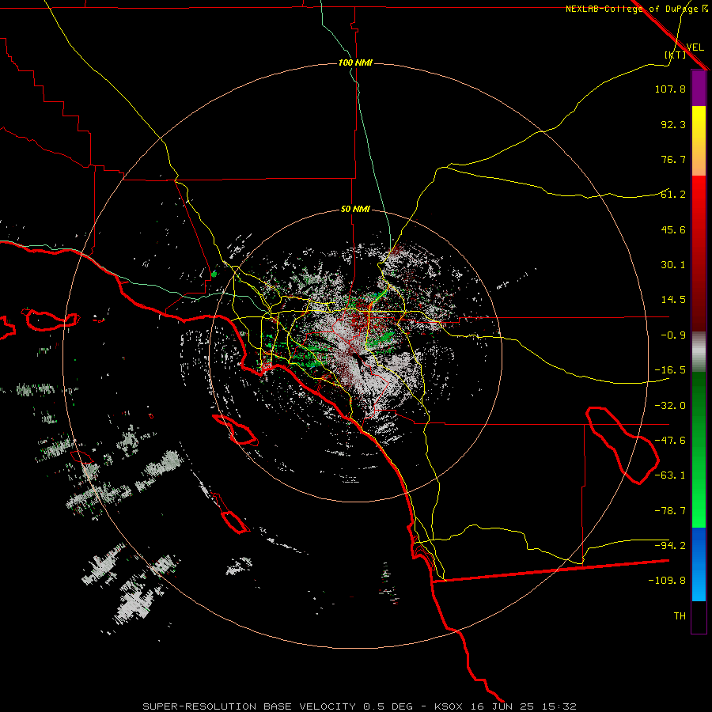Click the -63.1 velocity scale value
The image size is (712, 712).
pyautogui.click(x=670, y=475)
